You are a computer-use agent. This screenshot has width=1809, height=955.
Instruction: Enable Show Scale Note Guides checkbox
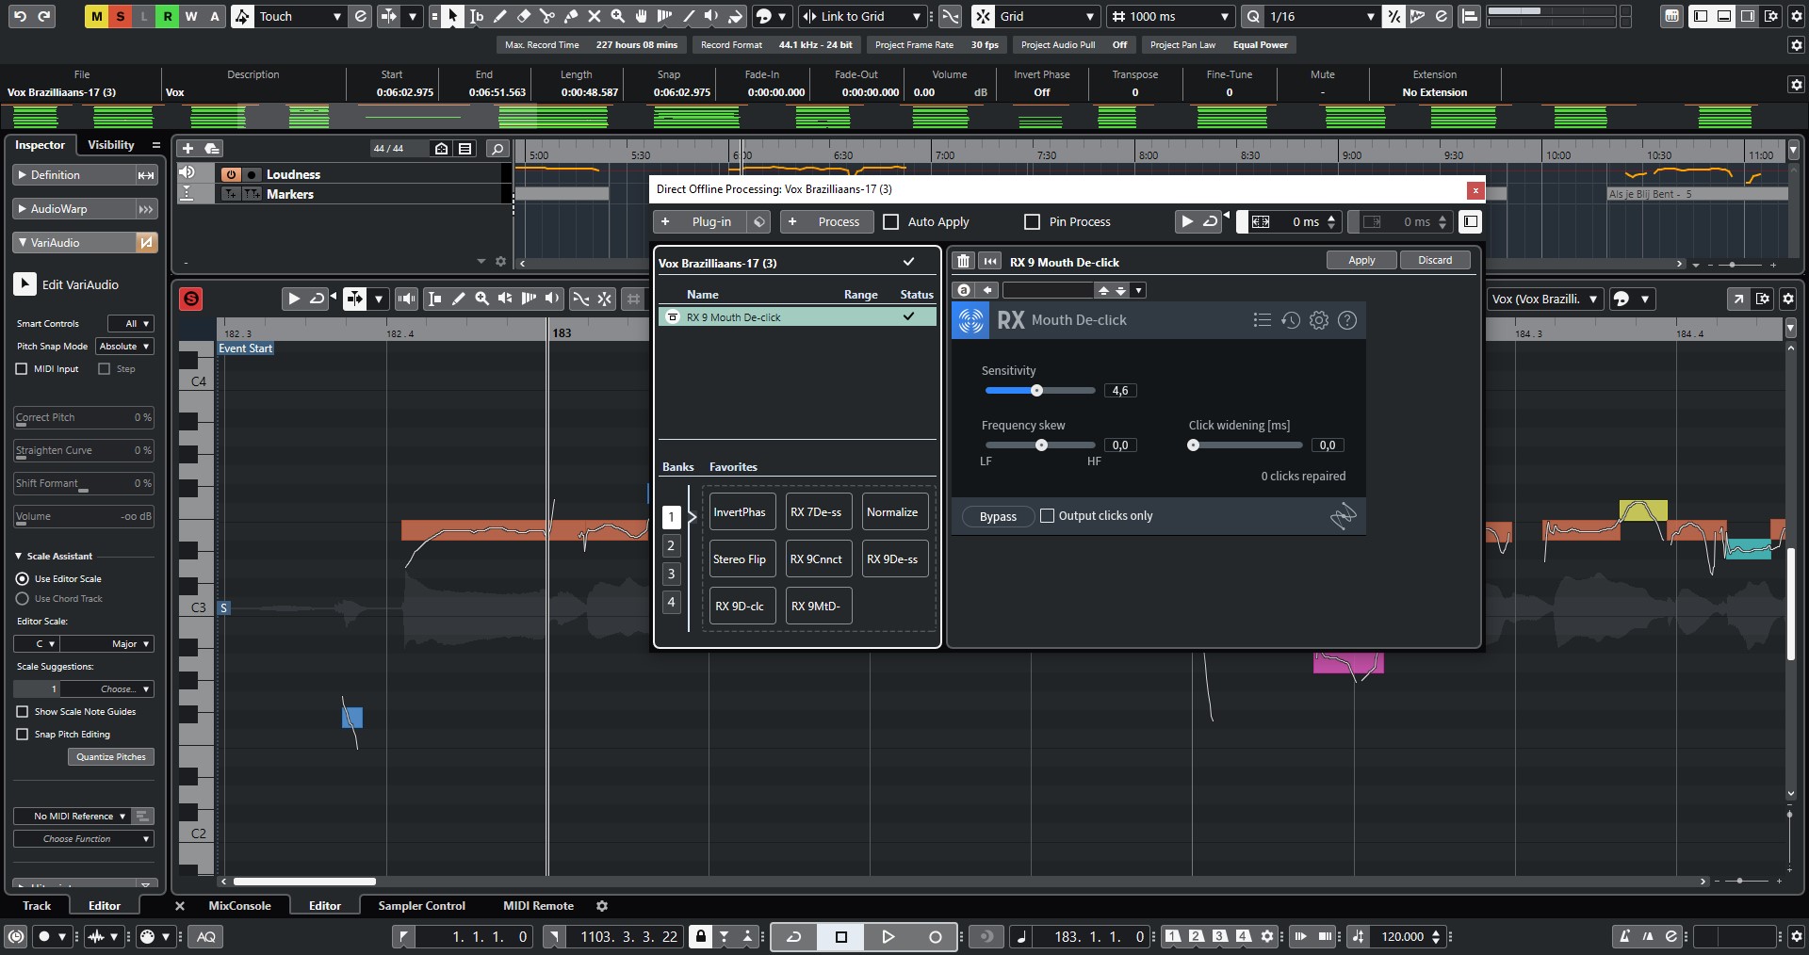(x=23, y=712)
